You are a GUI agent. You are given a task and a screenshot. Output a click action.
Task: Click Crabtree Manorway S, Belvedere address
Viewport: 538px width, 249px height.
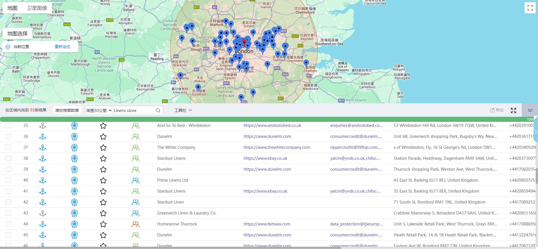[x=445, y=213]
